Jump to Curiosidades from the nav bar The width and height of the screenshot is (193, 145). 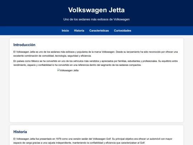[123, 30]
